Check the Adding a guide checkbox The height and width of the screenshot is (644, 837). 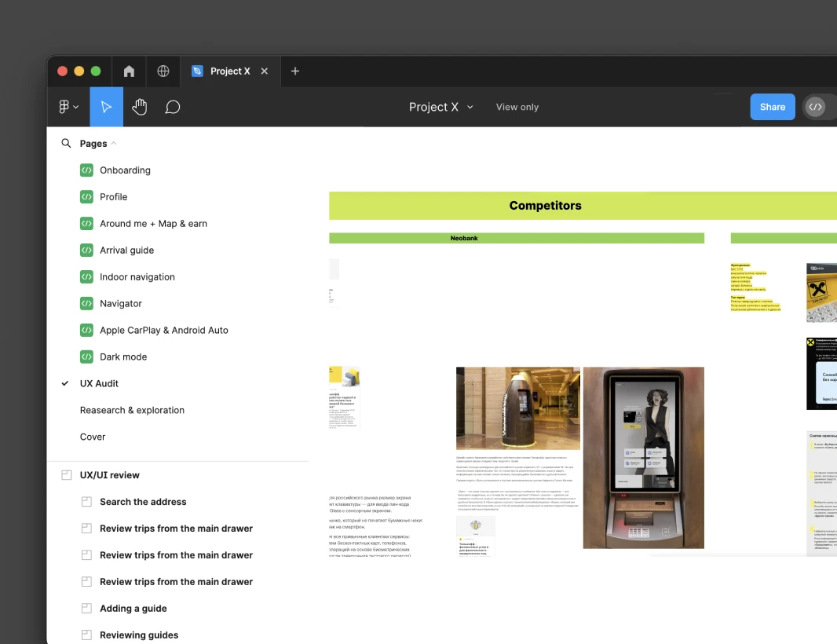(86, 608)
